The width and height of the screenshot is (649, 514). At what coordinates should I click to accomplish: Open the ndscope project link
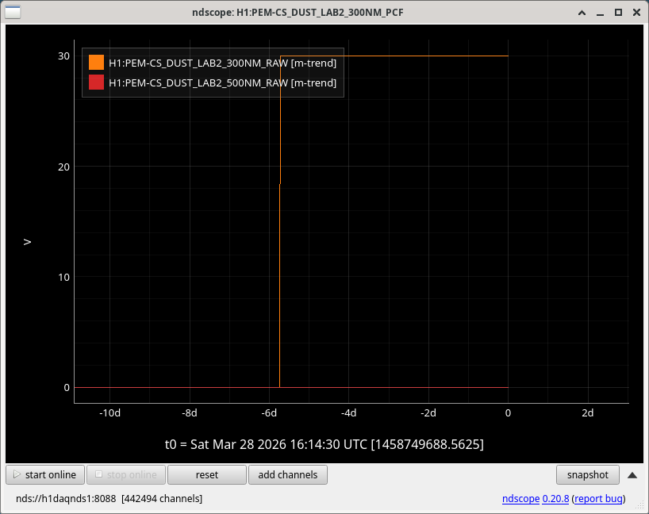click(520, 499)
